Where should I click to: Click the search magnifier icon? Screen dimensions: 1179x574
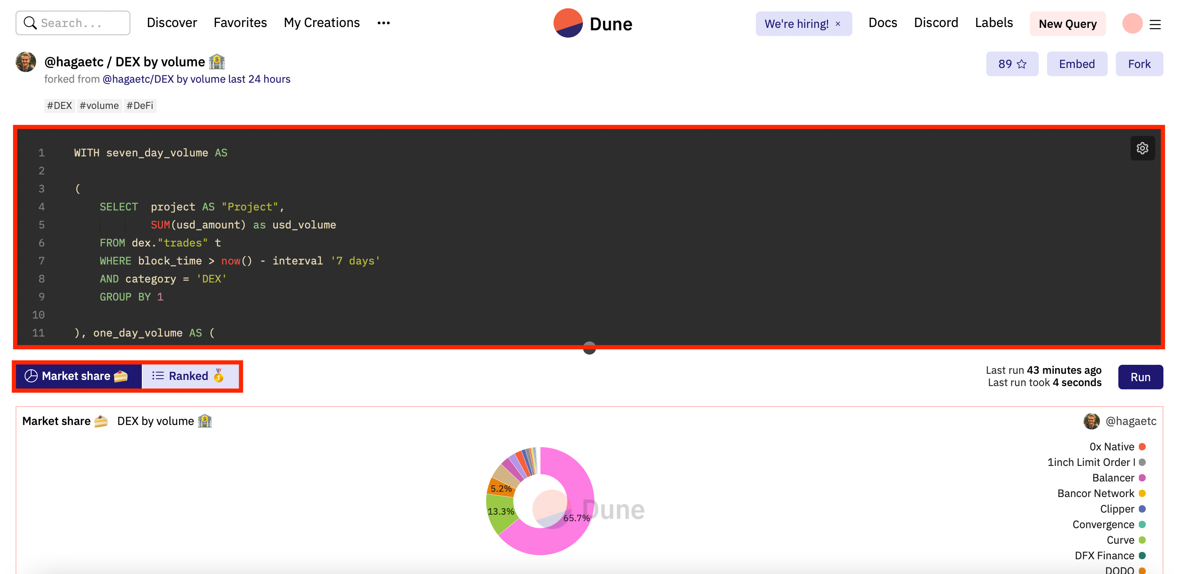[x=30, y=23]
